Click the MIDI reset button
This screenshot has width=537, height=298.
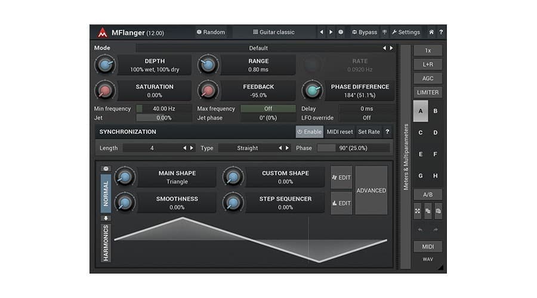[340, 132]
